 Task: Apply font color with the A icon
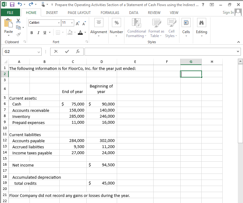[x=80, y=32]
